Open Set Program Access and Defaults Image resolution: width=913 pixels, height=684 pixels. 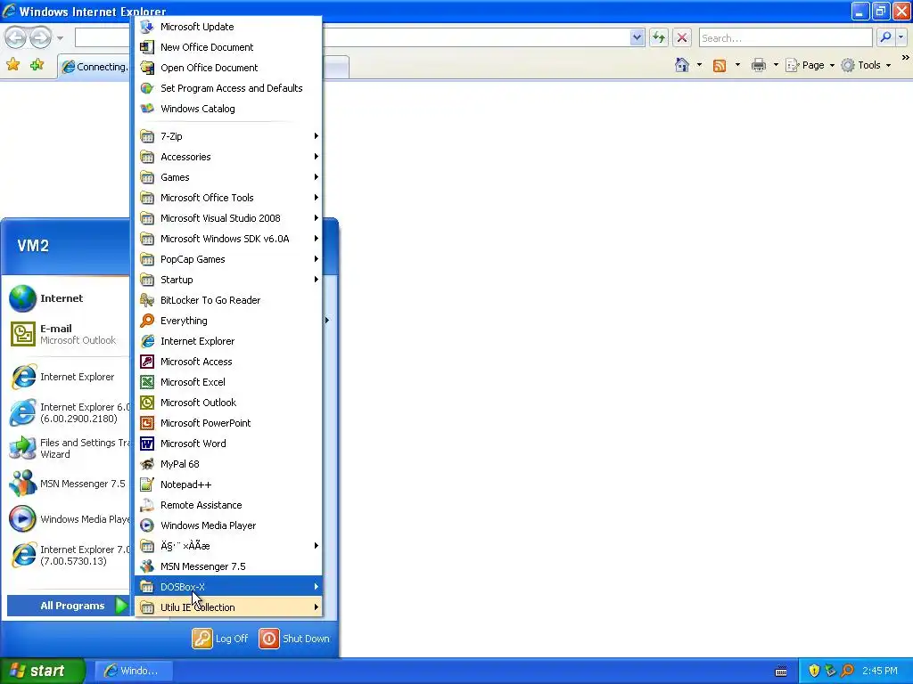[227, 88]
